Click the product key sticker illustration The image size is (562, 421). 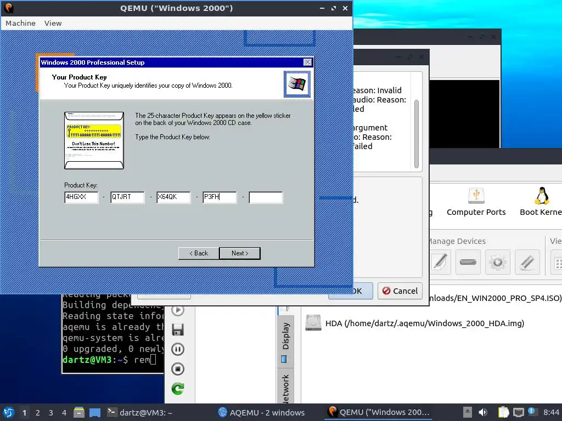tap(94, 140)
